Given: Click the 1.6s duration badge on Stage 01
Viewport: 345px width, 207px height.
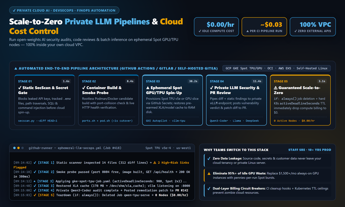Looking at the screenshot, I should click(x=66, y=81).
